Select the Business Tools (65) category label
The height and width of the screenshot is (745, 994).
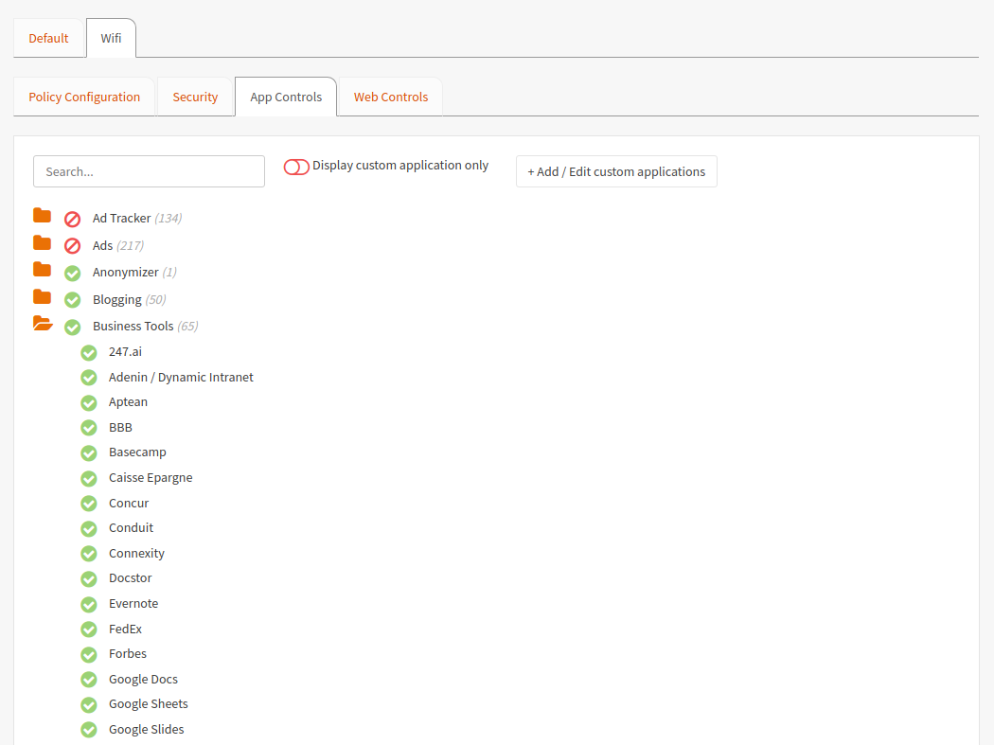(x=145, y=326)
